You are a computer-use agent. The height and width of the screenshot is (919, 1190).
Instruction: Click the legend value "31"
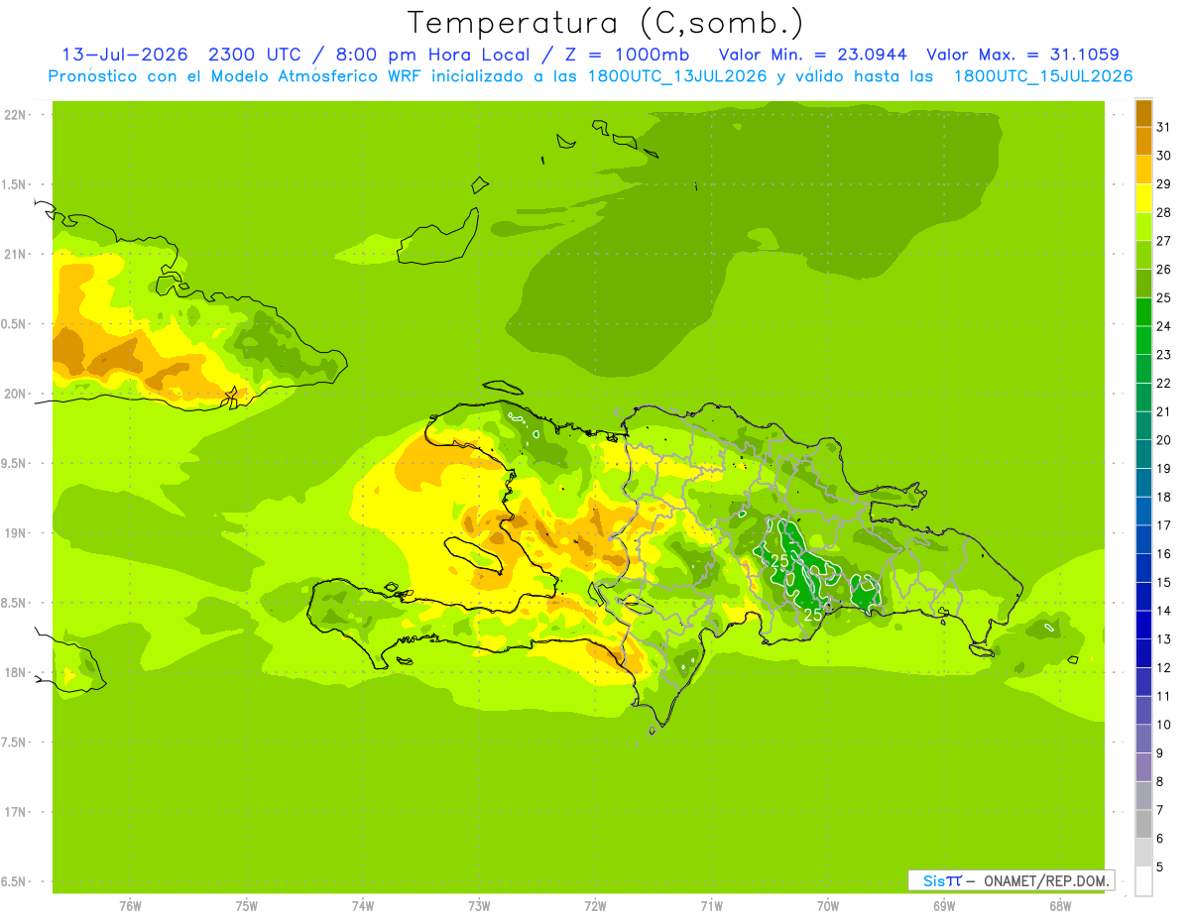click(1164, 127)
